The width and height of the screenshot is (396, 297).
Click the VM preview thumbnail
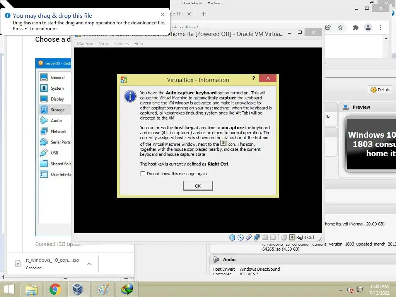[x=371, y=144]
